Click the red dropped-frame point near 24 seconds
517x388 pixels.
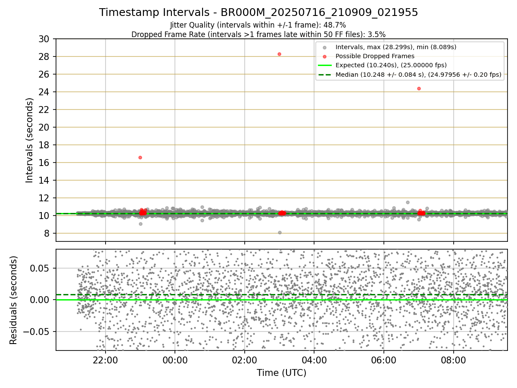[x=419, y=88]
